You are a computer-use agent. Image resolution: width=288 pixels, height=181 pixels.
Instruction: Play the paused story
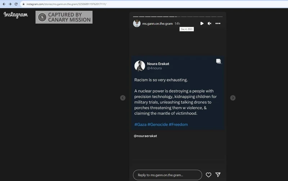[x=202, y=24]
